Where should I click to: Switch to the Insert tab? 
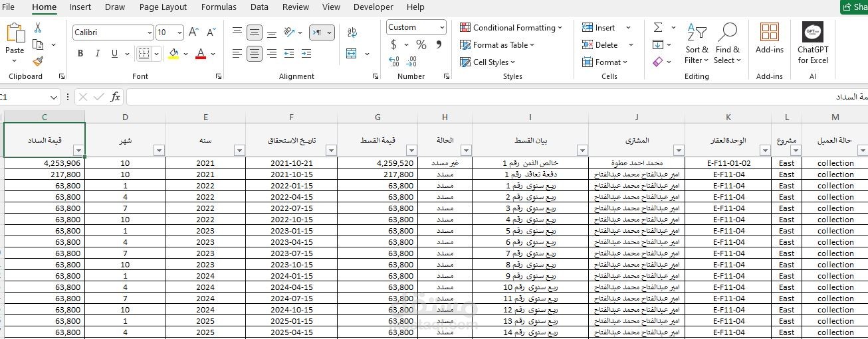(80, 7)
